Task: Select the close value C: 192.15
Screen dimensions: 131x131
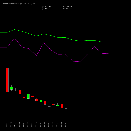Action: 46,7
